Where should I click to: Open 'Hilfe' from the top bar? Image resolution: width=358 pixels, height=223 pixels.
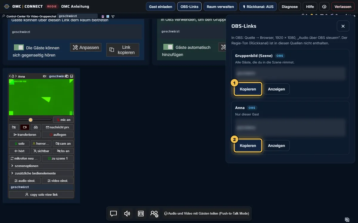coord(310,7)
